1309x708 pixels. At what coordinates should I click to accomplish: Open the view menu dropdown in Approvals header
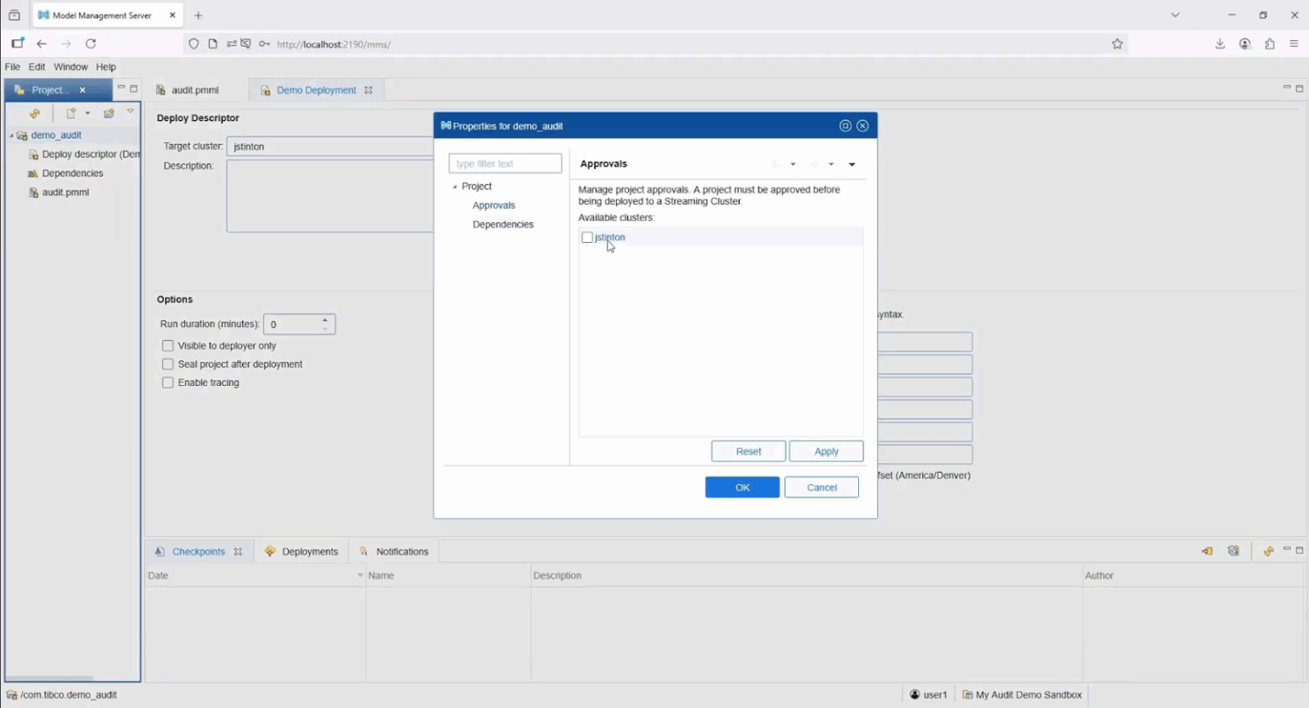point(851,164)
